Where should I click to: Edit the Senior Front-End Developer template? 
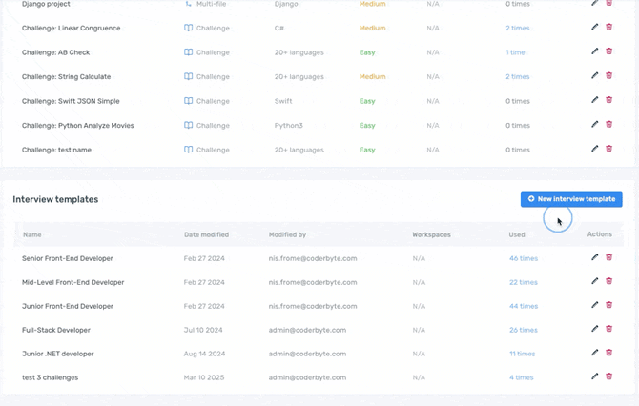595,257
